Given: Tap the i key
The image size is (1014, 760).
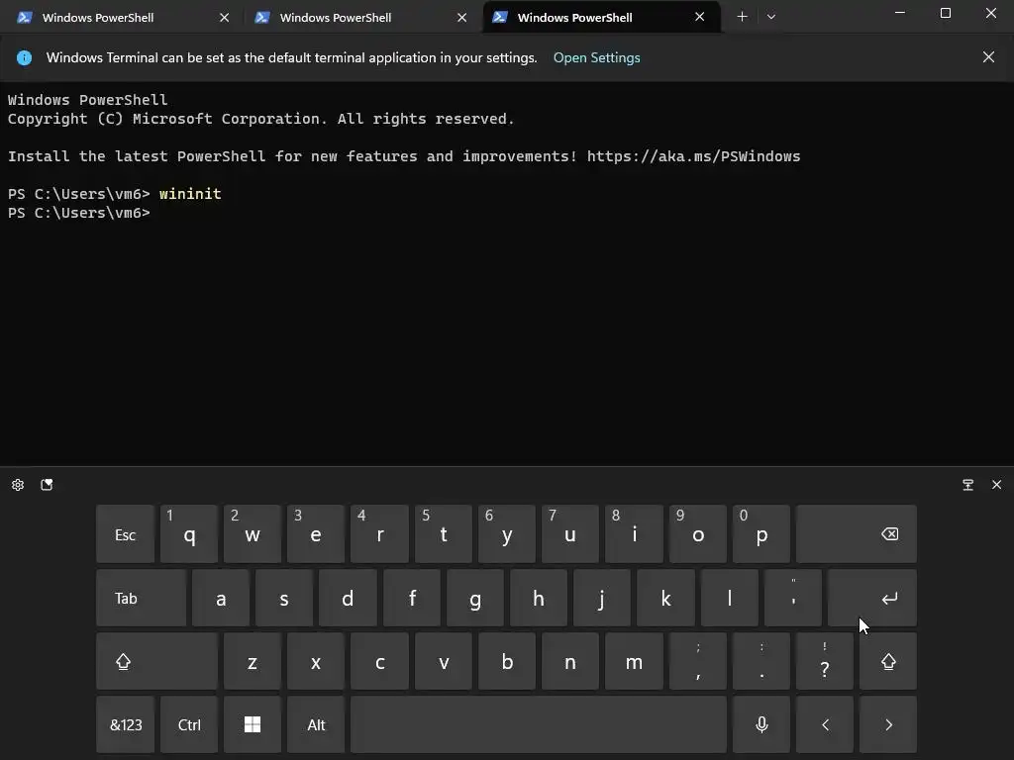Looking at the screenshot, I should [634, 533].
